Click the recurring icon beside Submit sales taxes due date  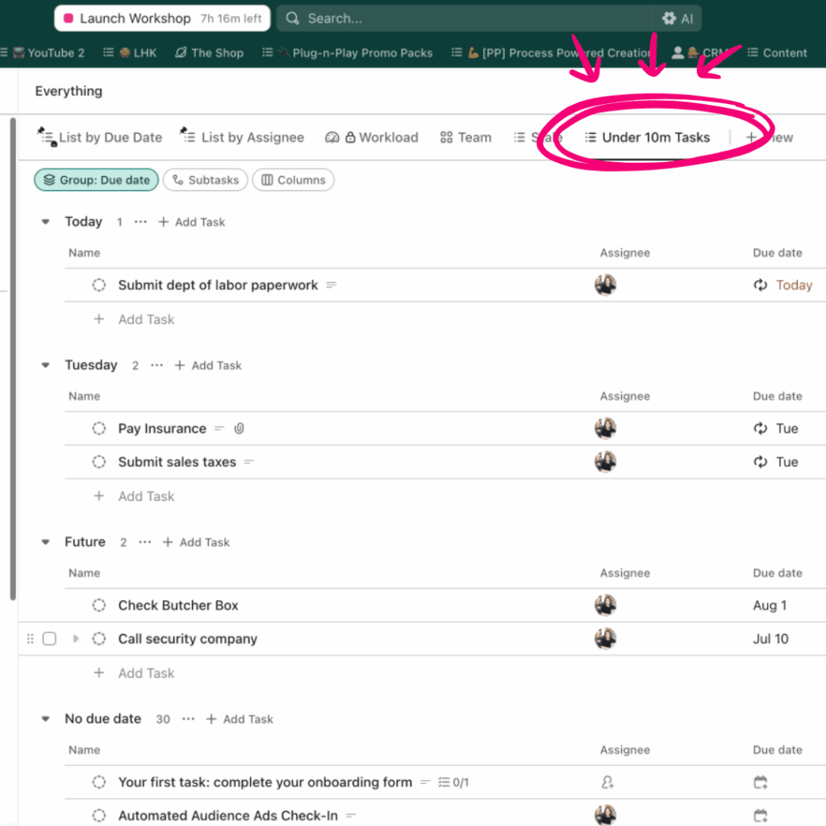click(x=759, y=461)
